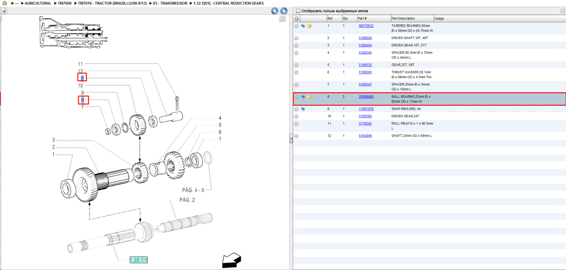
Task: Add SNAP RING row with plus icon
Action: pos(297,109)
